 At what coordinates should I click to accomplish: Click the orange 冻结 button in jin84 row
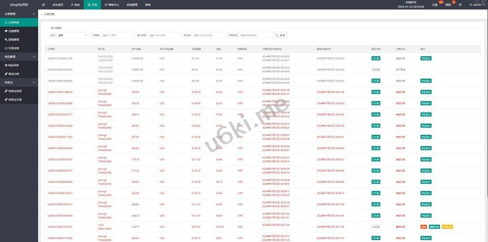(x=423, y=227)
